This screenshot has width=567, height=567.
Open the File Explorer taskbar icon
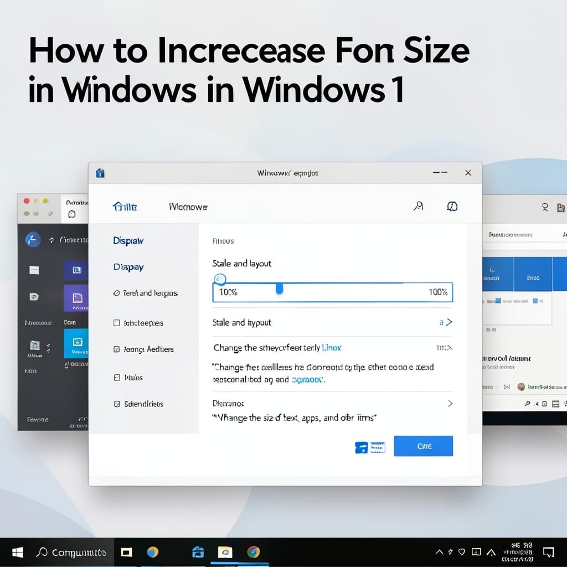225,552
